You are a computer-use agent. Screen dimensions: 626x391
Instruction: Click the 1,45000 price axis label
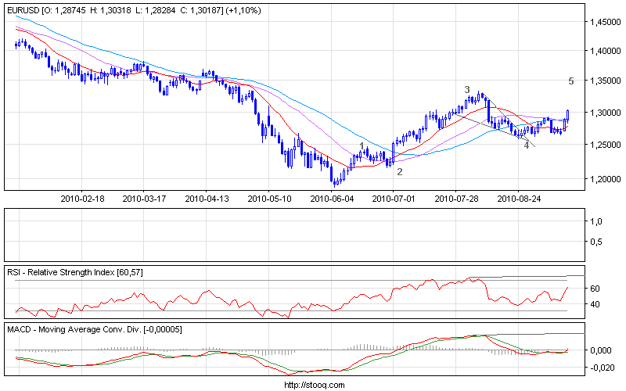pyautogui.click(x=606, y=22)
